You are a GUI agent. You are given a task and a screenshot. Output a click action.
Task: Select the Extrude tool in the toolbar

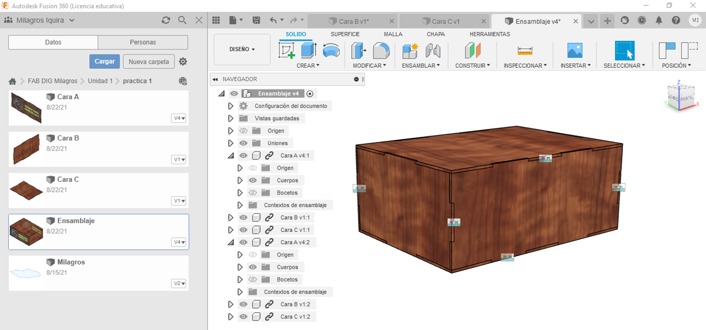[308, 51]
